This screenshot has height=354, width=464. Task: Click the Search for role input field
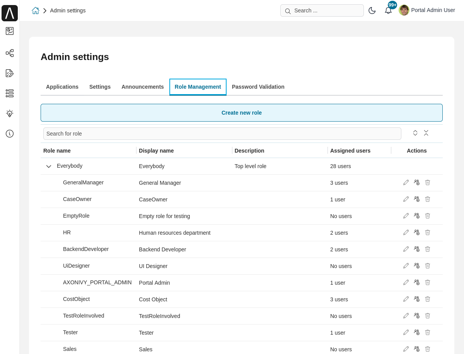tap(222, 133)
